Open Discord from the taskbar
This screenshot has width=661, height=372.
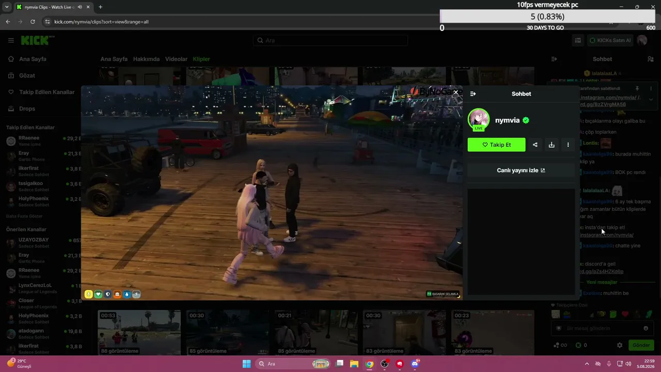coord(415,364)
